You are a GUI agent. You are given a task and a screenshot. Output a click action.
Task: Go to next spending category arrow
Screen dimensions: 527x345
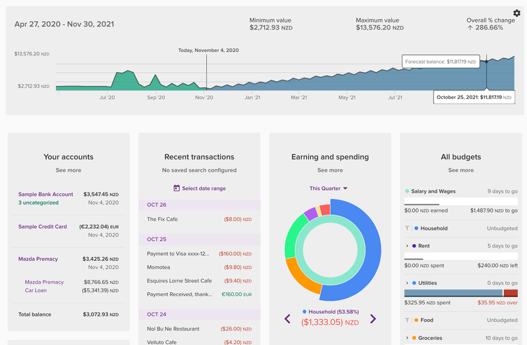click(373, 319)
